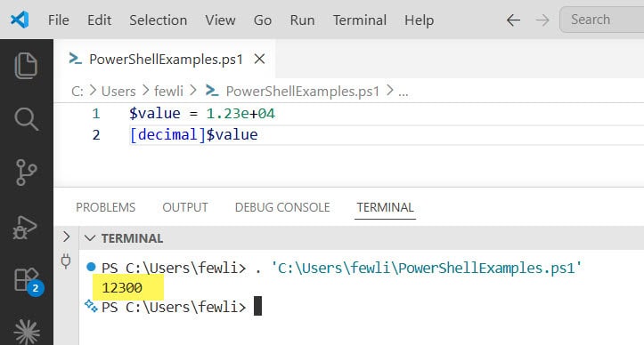
Task: Click the Users breadcrumb segment
Action: 118,91
